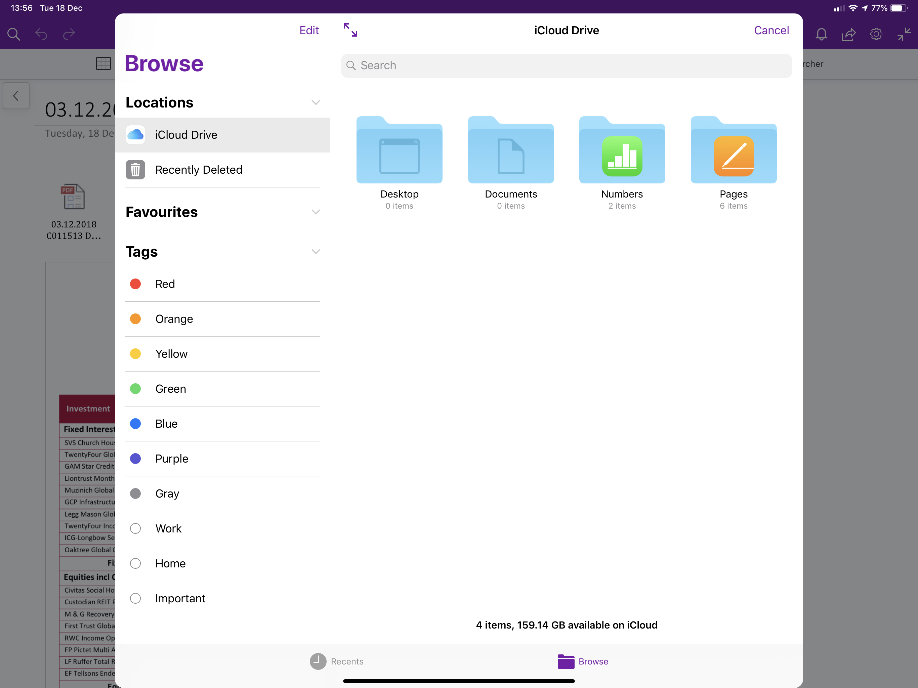Image resolution: width=918 pixels, height=688 pixels.
Task: Tap the "Muzinich Global" row in OneNote
Action: click(88, 490)
